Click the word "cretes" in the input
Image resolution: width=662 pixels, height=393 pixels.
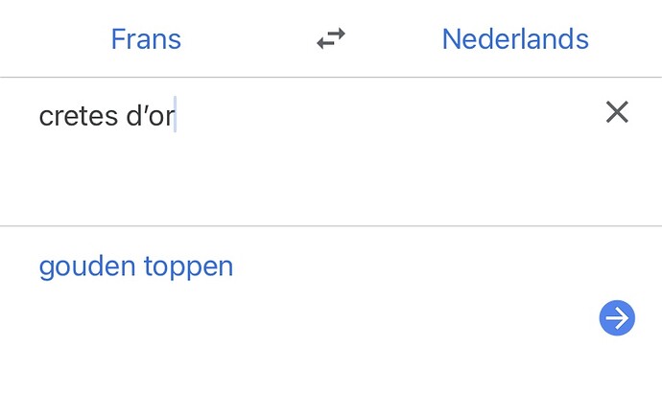coord(79,116)
